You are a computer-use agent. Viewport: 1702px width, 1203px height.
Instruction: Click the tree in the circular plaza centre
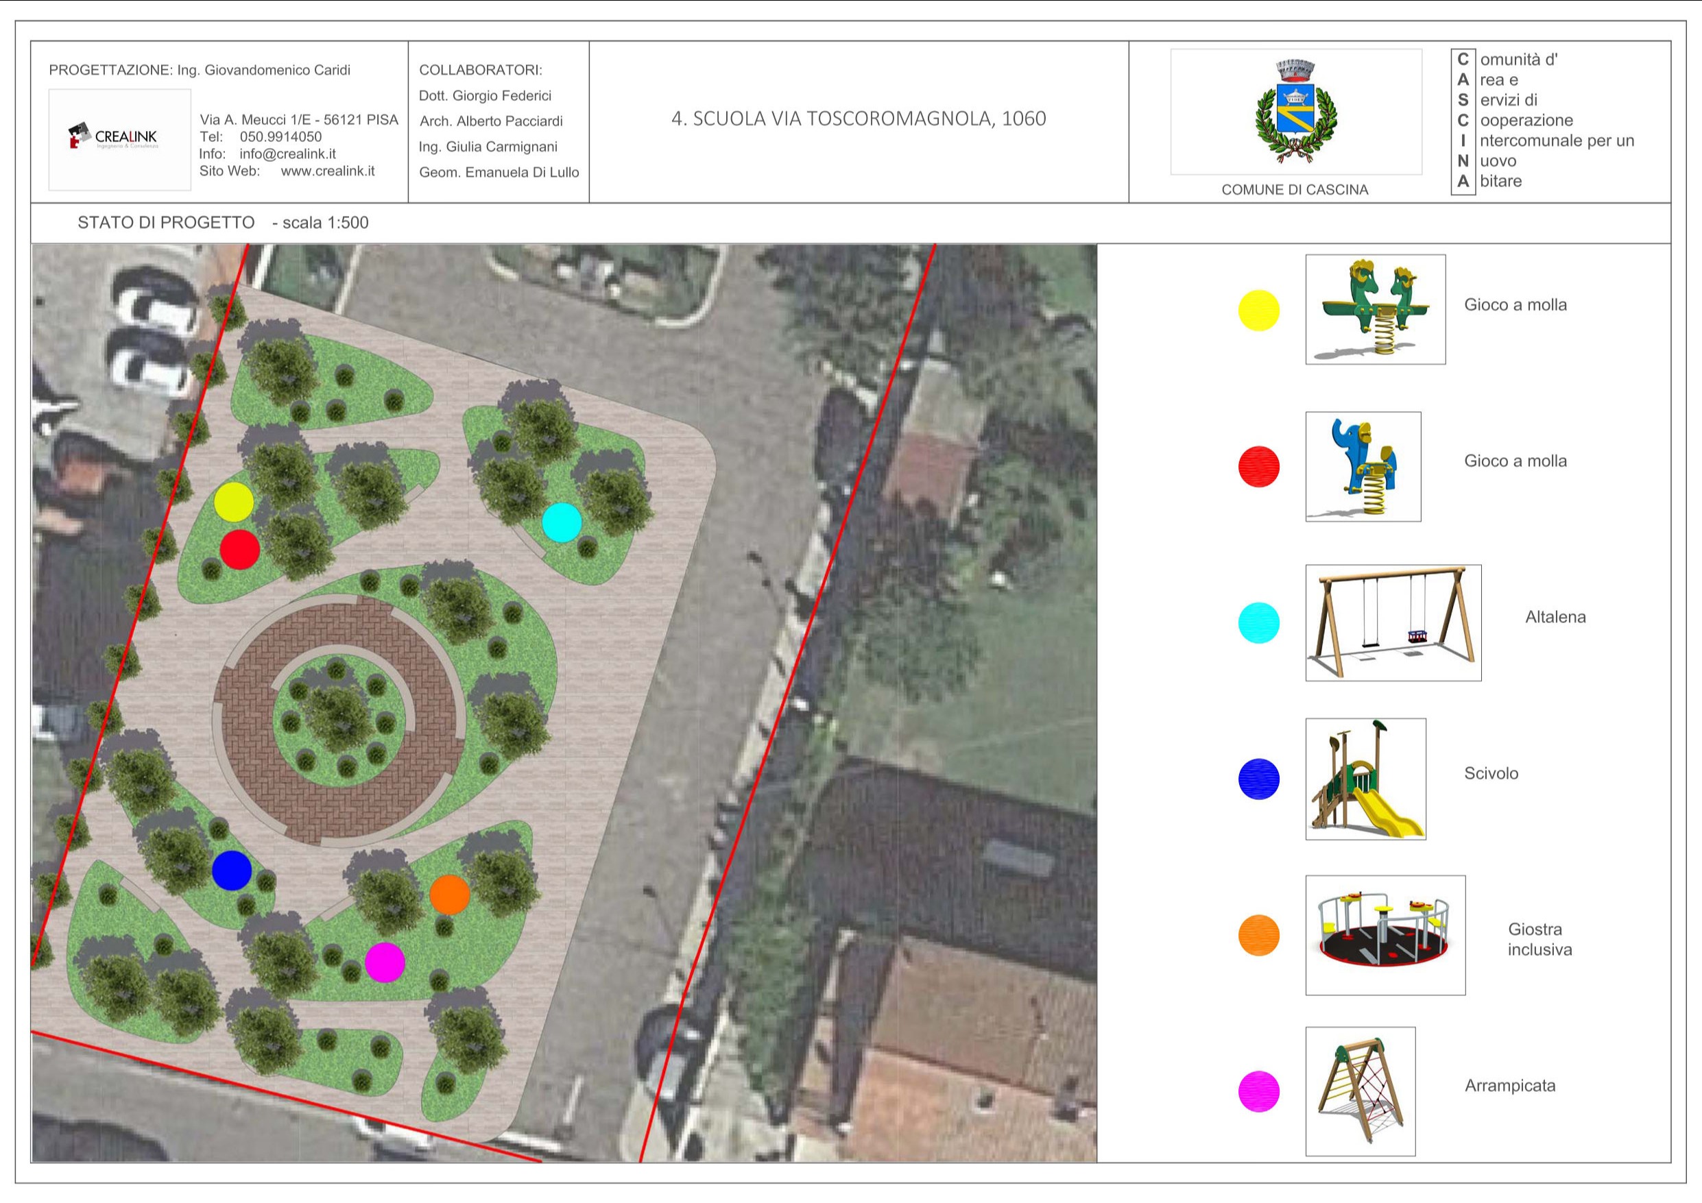click(339, 713)
